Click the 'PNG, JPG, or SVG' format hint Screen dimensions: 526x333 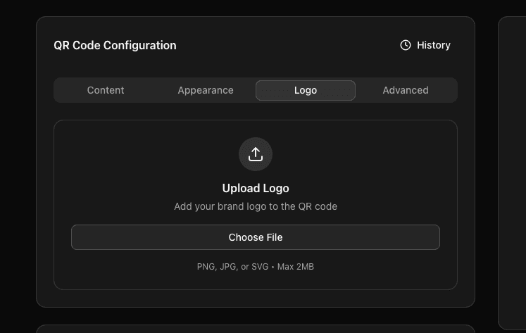point(232,267)
